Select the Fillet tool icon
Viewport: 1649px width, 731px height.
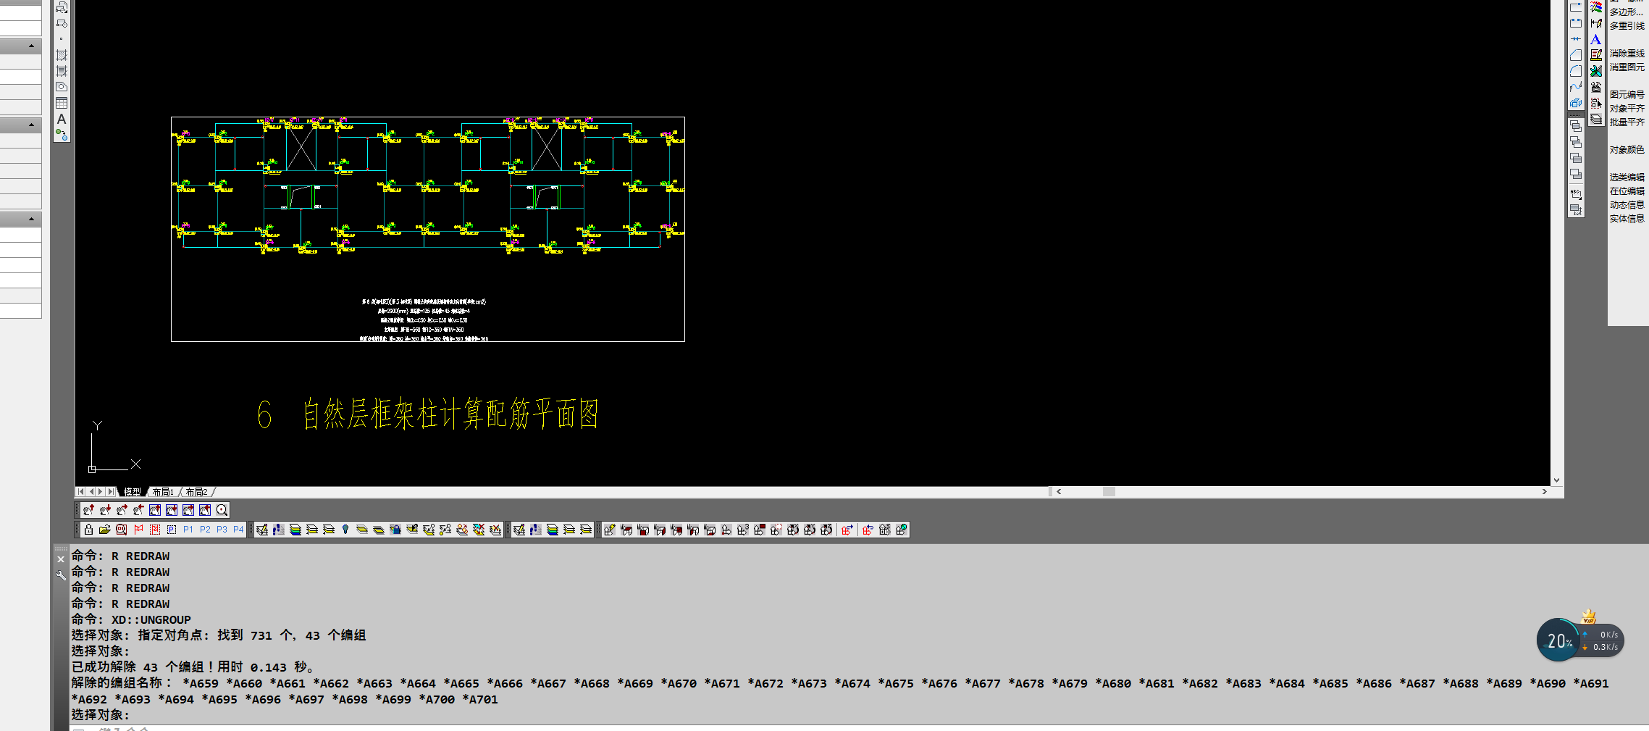click(1576, 71)
